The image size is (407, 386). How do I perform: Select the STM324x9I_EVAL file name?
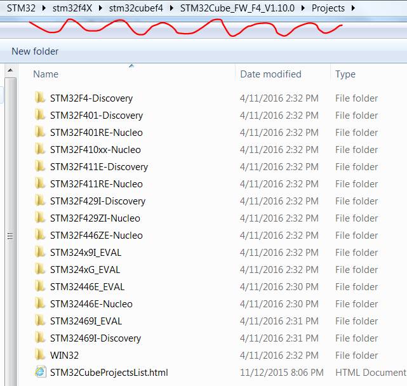coord(86,252)
